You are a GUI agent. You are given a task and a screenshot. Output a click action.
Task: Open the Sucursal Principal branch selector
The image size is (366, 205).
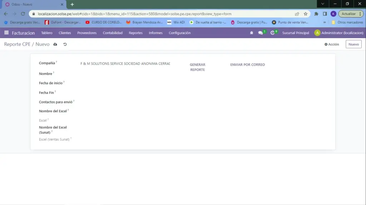click(x=296, y=33)
